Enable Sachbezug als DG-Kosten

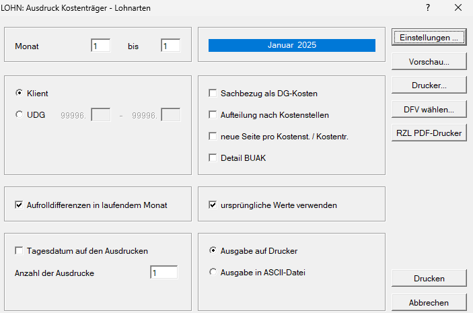tap(213, 94)
